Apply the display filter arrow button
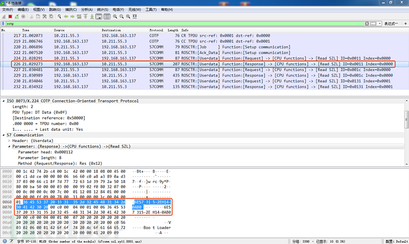Screen dimensions: 409x244 point(373,23)
